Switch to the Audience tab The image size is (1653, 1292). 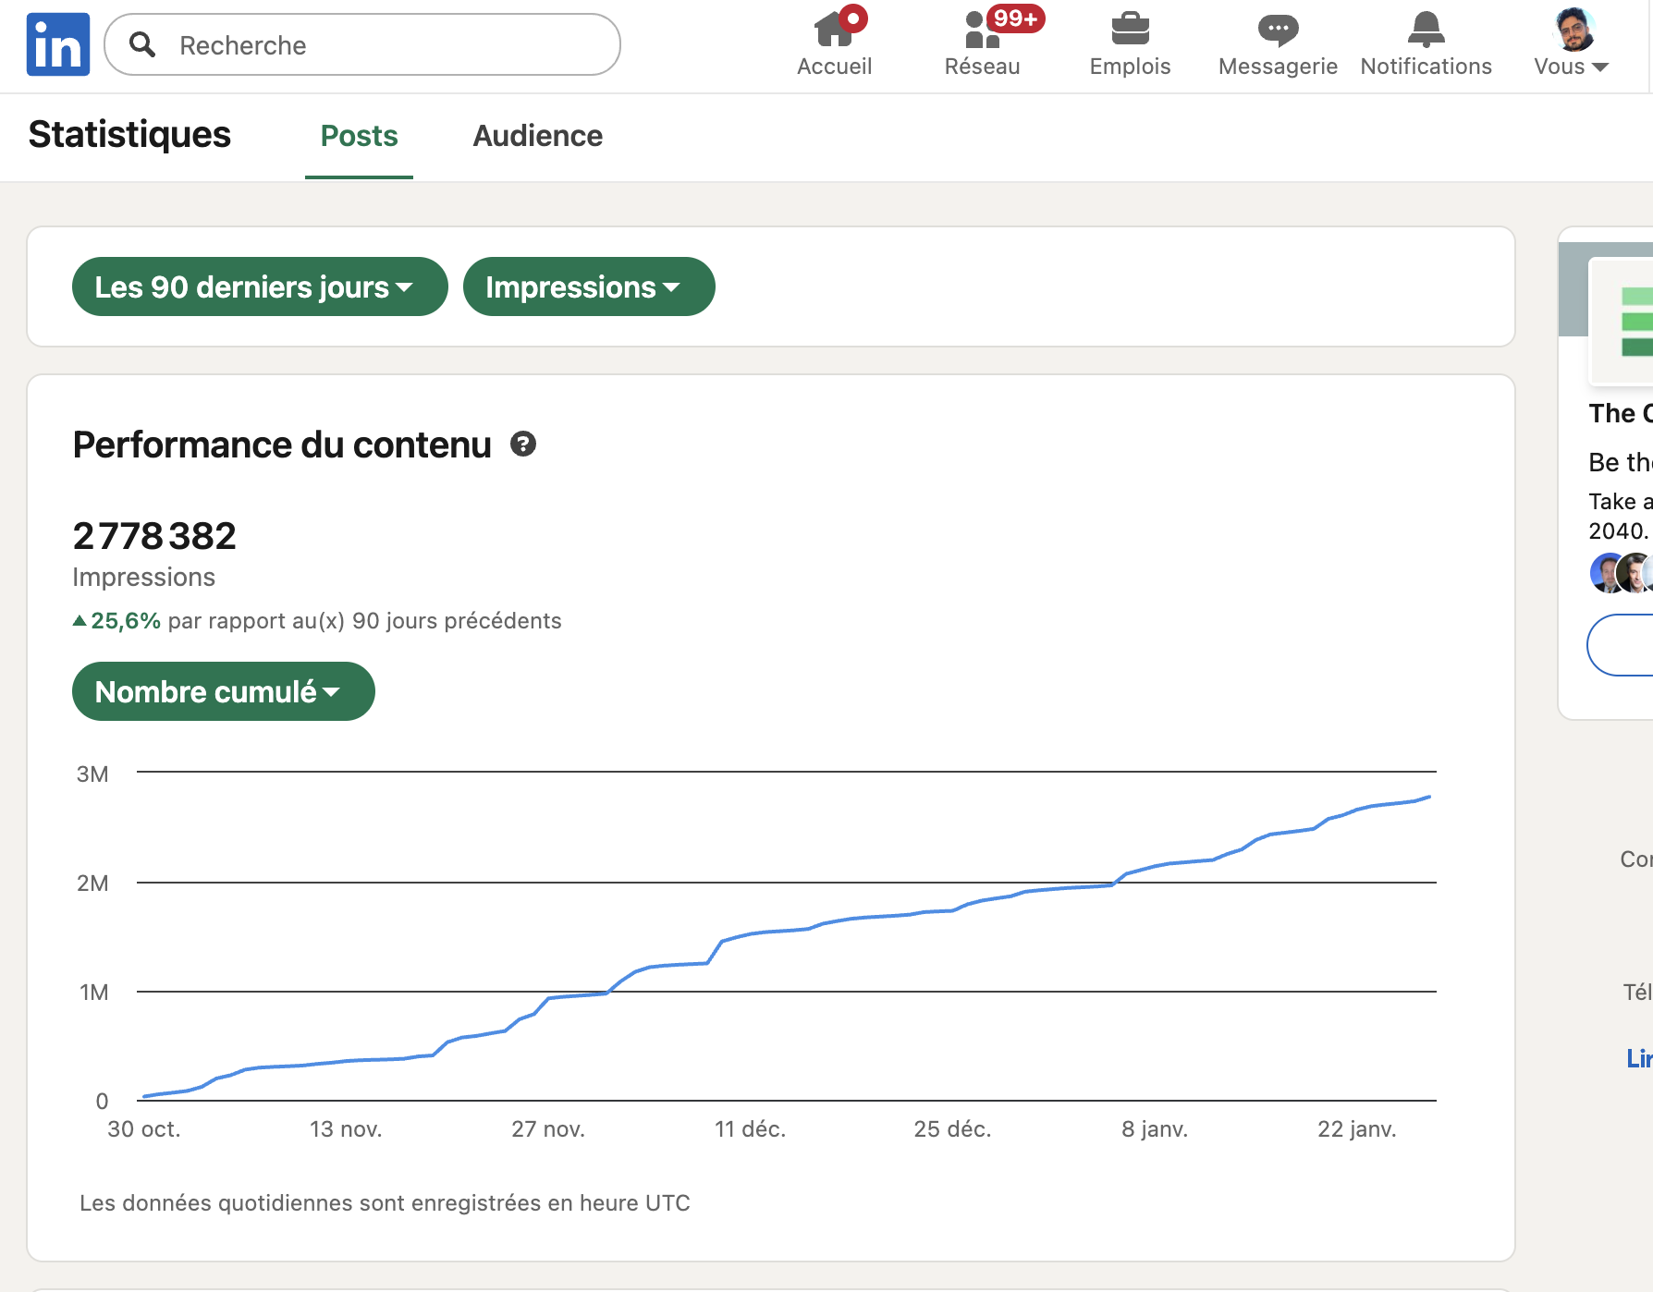click(x=537, y=136)
